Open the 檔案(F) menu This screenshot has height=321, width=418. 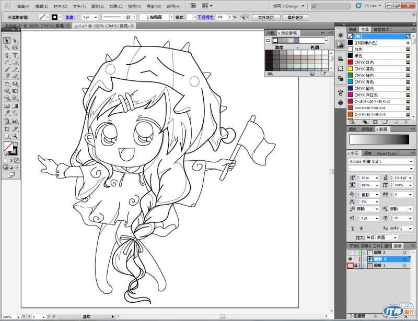[x=23, y=6]
